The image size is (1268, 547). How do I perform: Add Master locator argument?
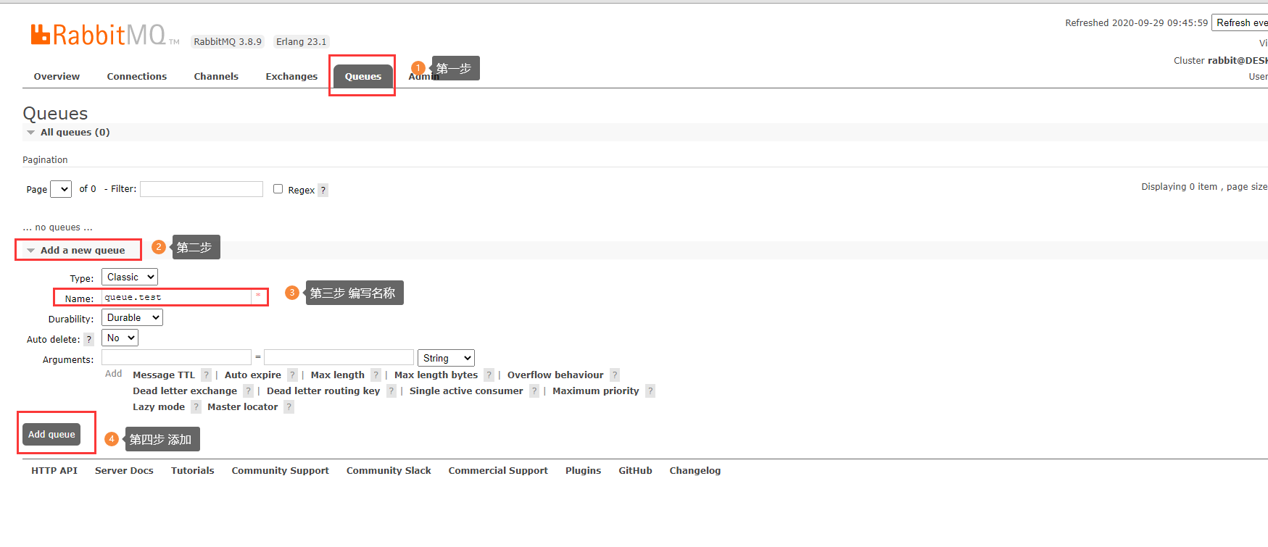pyautogui.click(x=242, y=406)
